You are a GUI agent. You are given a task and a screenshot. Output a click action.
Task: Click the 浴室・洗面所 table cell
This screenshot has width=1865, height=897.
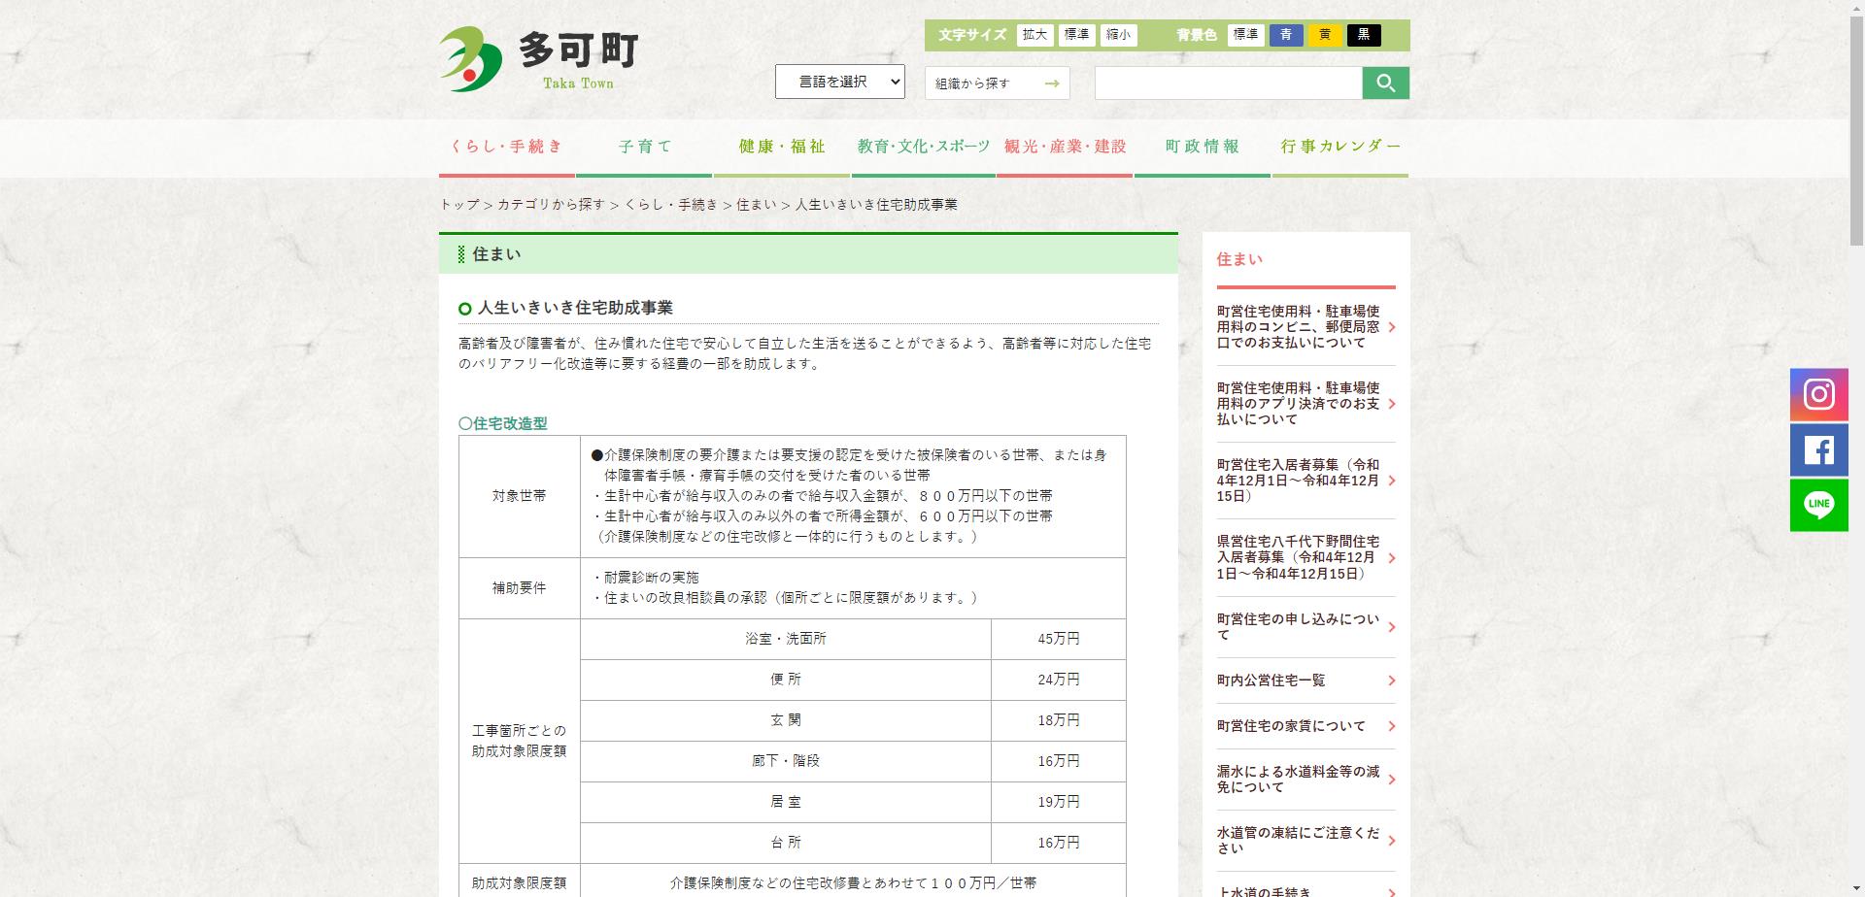pos(786,640)
